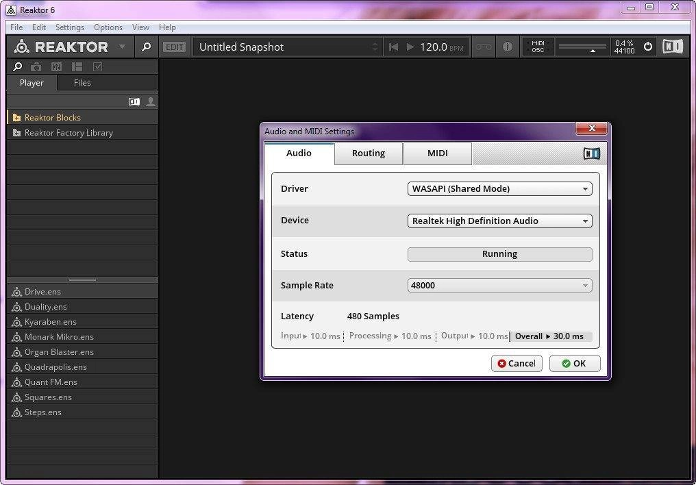Click the Reaktor logo in the main toolbar
The height and width of the screenshot is (485, 696).
coord(61,47)
